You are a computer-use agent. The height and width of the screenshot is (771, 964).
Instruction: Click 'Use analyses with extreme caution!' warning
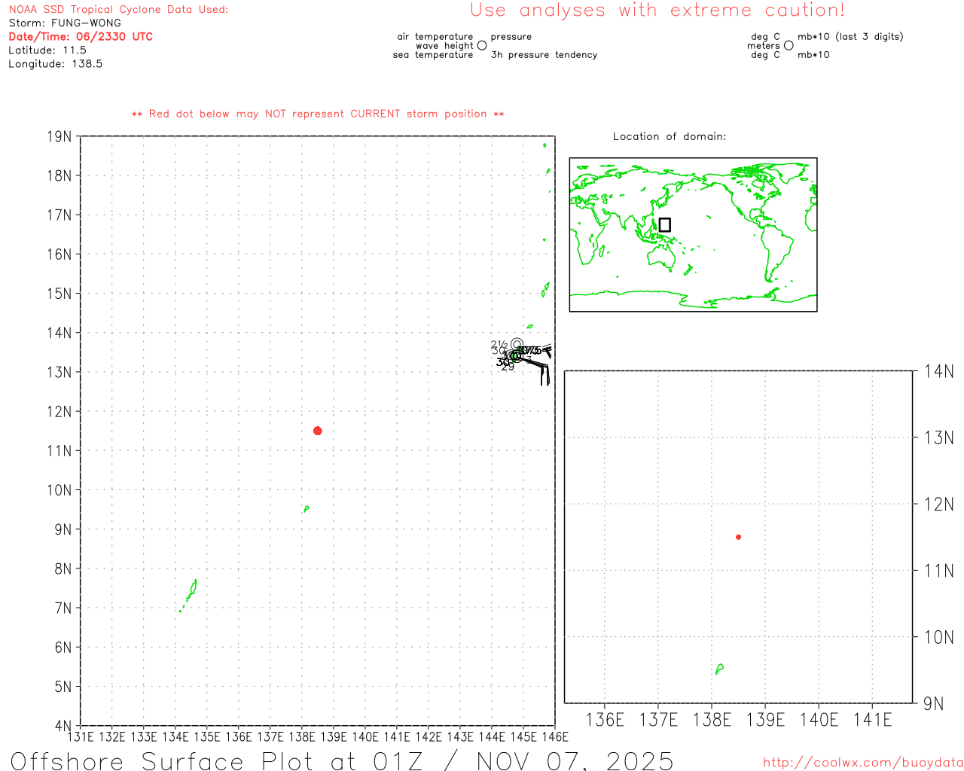tap(657, 10)
